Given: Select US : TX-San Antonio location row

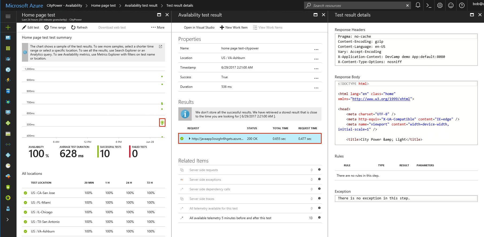Looking at the screenshot, I should (93, 222).
